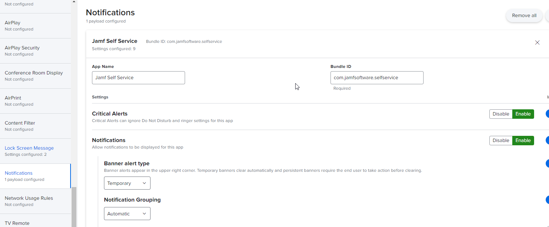Screen dimensions: 549x227
Task: Click the scroll-up arrow of the sidebar
Action: coord(74,2)
